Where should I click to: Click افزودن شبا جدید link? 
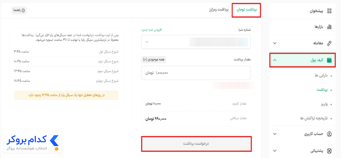(151, 30)
